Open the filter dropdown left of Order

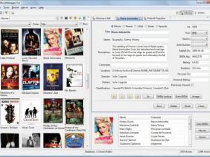point(15,24)
